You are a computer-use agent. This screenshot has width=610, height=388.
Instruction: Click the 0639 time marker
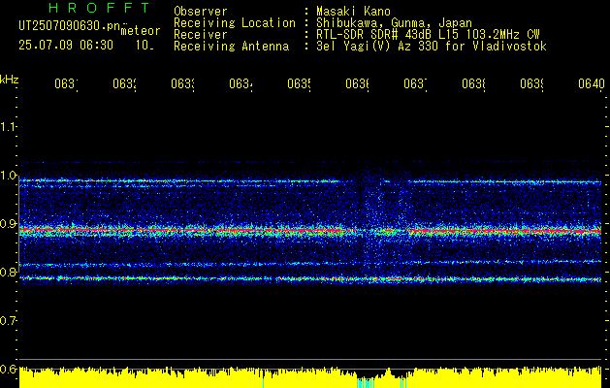[x=531, y=83]
